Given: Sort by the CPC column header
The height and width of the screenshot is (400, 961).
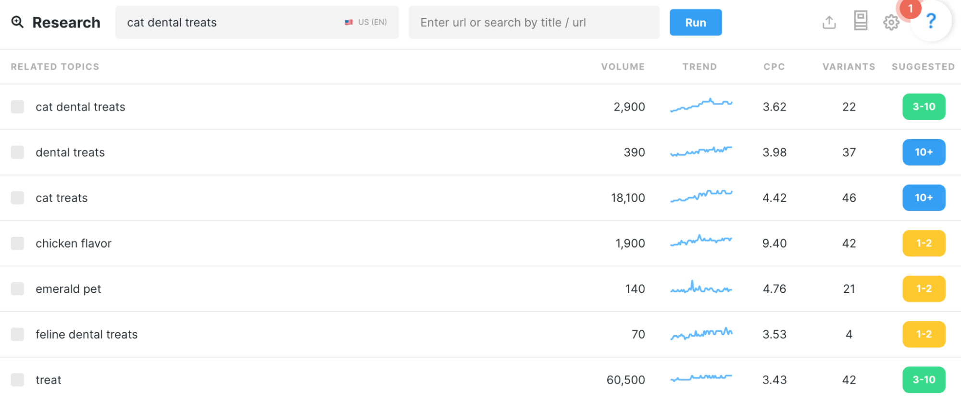Looking at the screenshot, I should coord(774,67).
